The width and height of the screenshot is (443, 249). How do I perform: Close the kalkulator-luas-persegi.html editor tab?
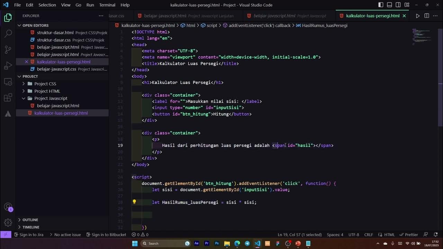(405, 16)
